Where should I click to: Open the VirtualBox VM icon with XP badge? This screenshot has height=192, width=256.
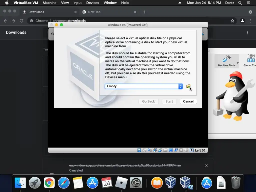[186, 183]
